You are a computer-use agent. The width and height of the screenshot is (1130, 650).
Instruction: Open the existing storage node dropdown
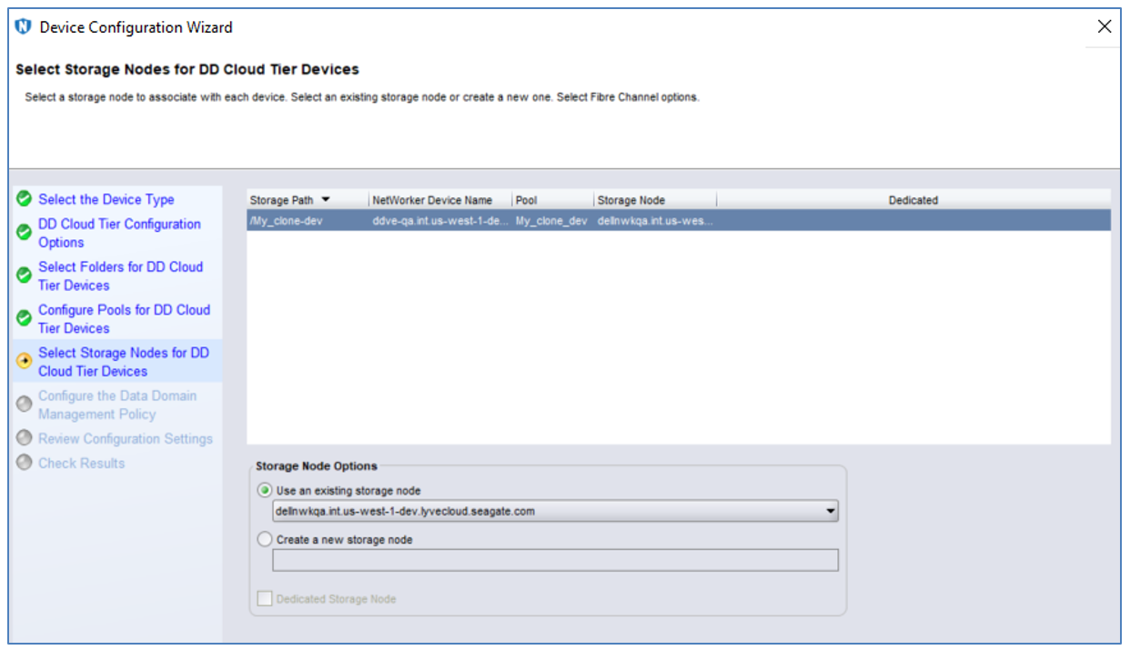click(x=830, y=512)
